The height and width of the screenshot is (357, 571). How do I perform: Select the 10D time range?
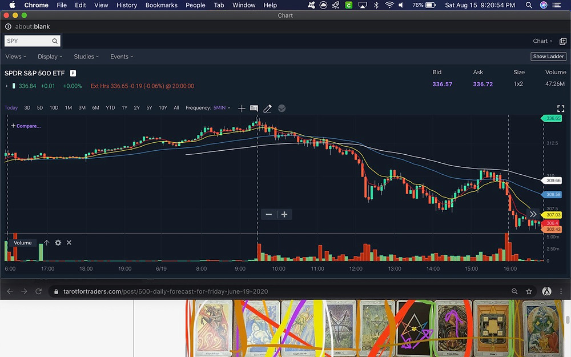(x=54, y=108)
